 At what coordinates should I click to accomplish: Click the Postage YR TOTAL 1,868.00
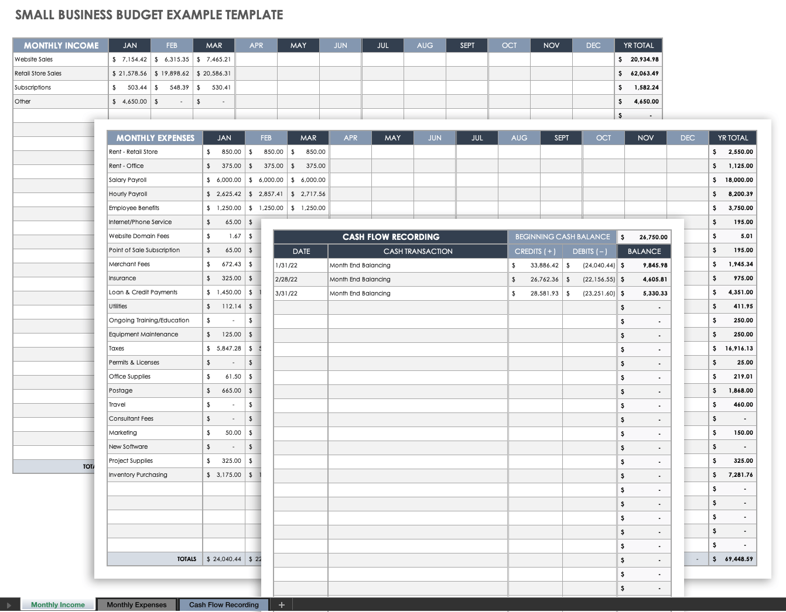[733, 390]
